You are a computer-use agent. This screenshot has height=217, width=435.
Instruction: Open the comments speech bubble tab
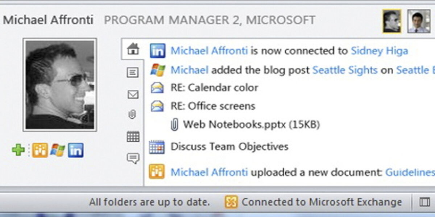(x=133, y=158)
